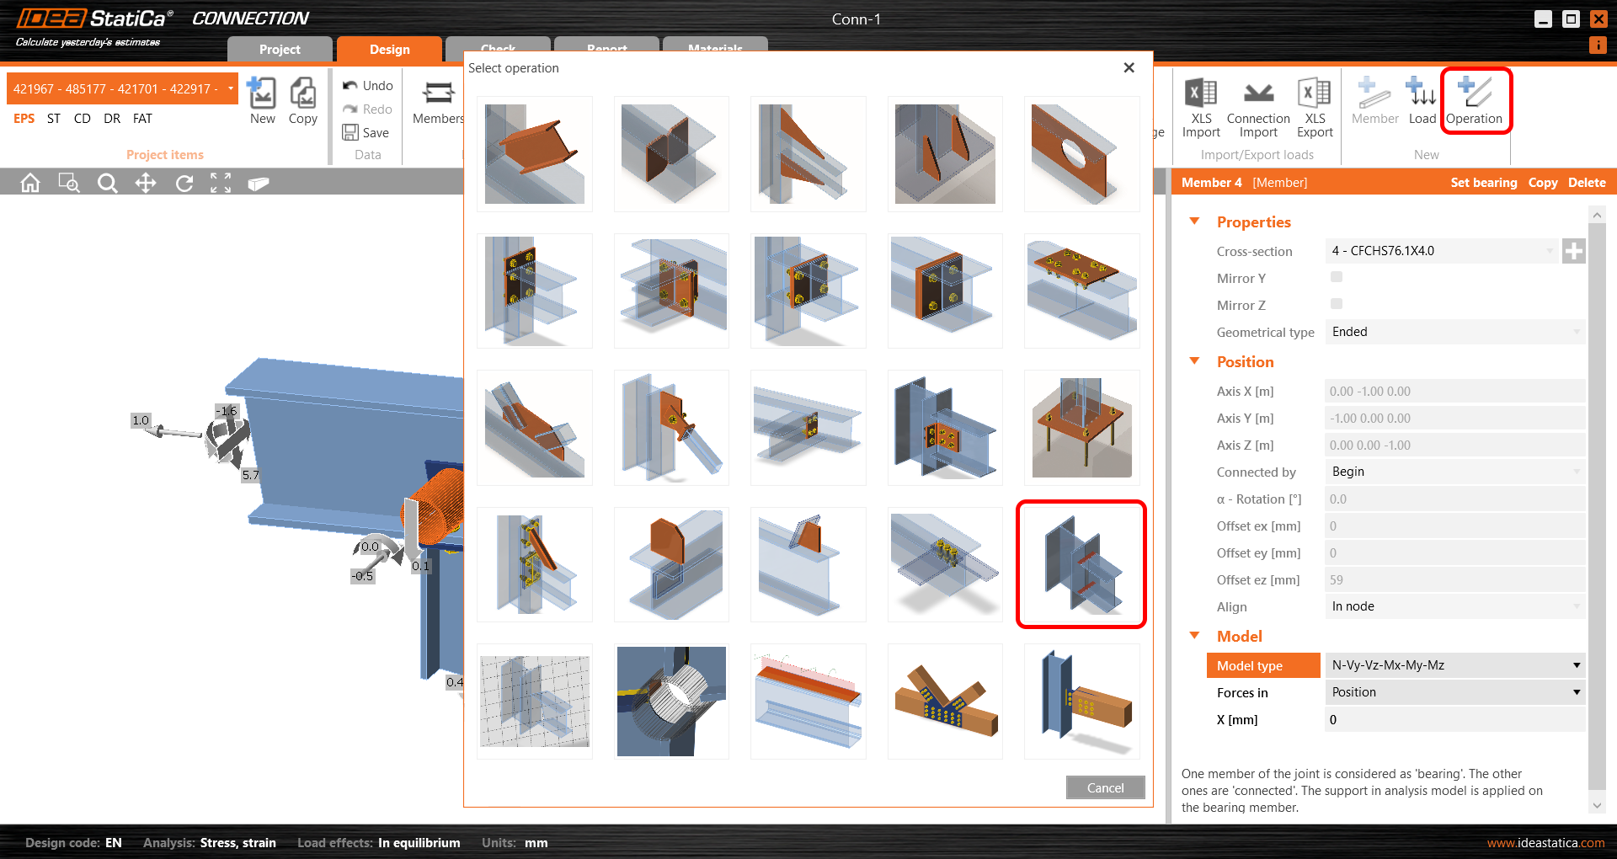Activate the pan tool in viewport toolbar
Image resolution: width=1617 pixels, height=859 pixels.
point(146,183)
